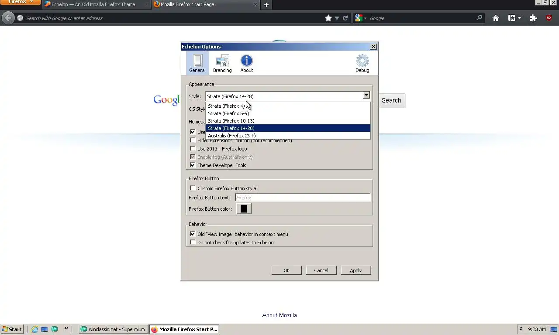
Task: Launch Internet Explorer from quick launch
Action: tap(35, 329)
